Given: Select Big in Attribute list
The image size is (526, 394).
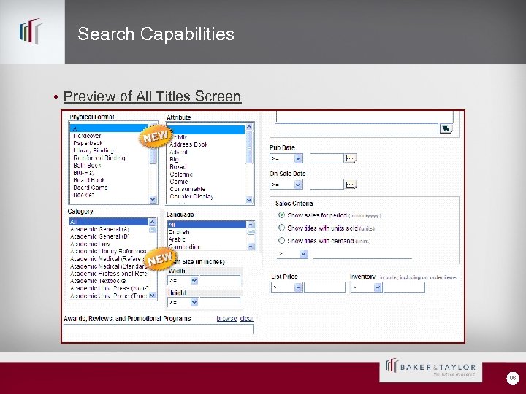Looking at the screenshot, I should [174, 160].
